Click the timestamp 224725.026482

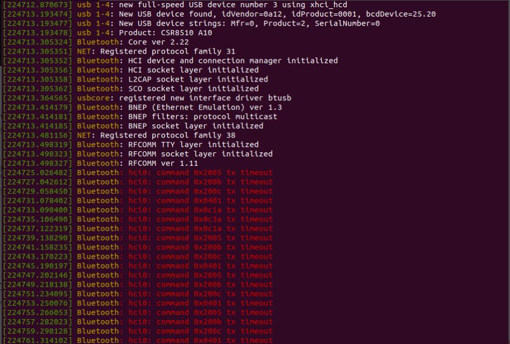tap(37, 173)
